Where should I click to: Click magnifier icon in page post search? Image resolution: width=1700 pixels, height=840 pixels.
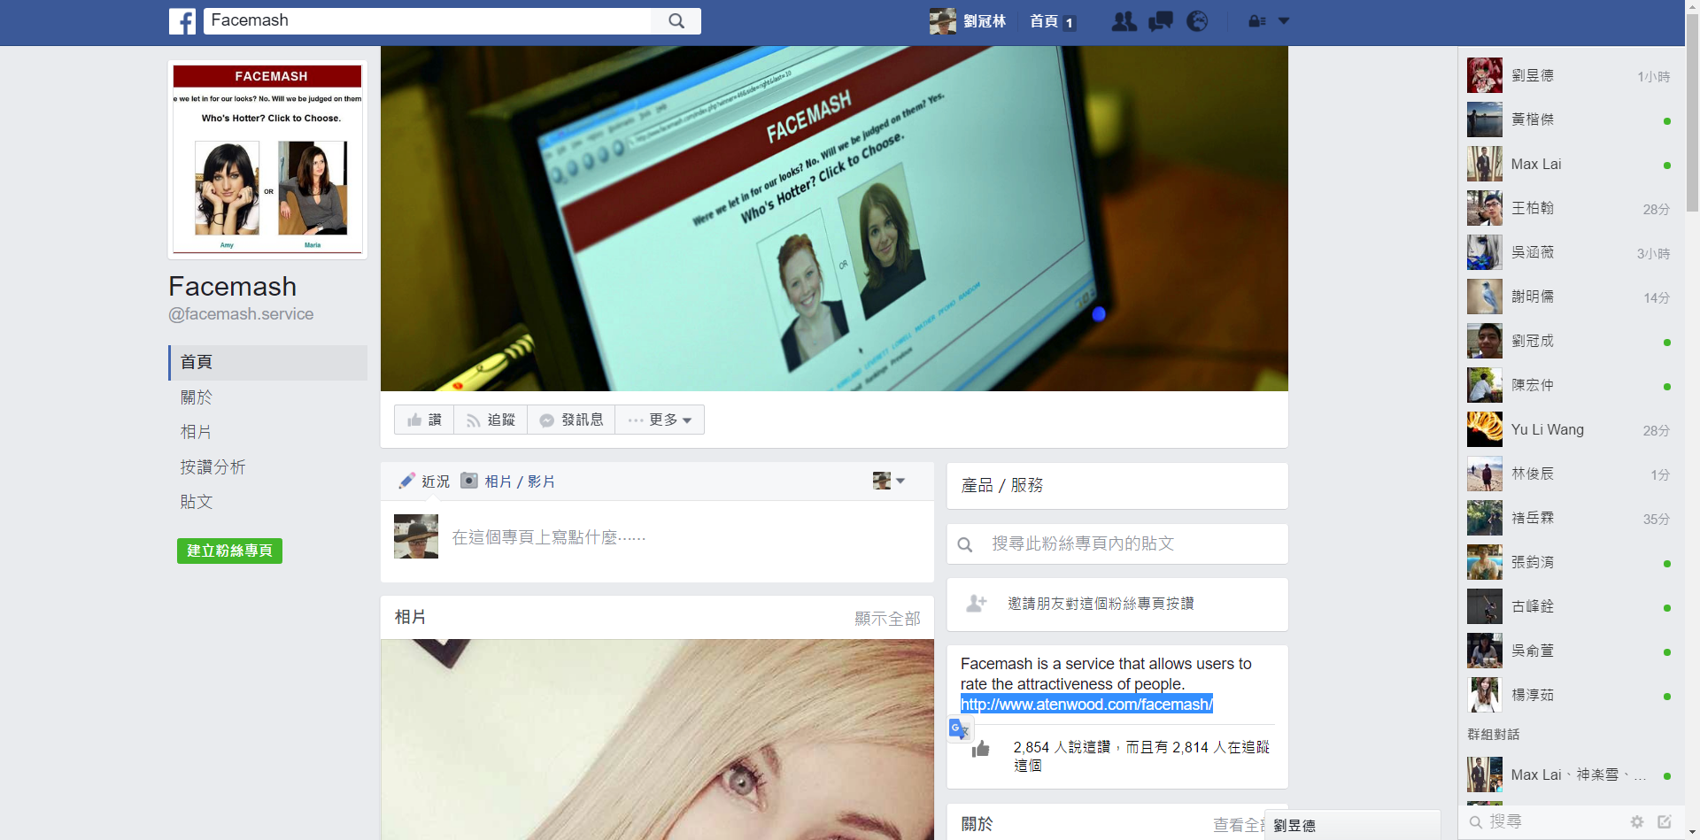pos(965,544)
